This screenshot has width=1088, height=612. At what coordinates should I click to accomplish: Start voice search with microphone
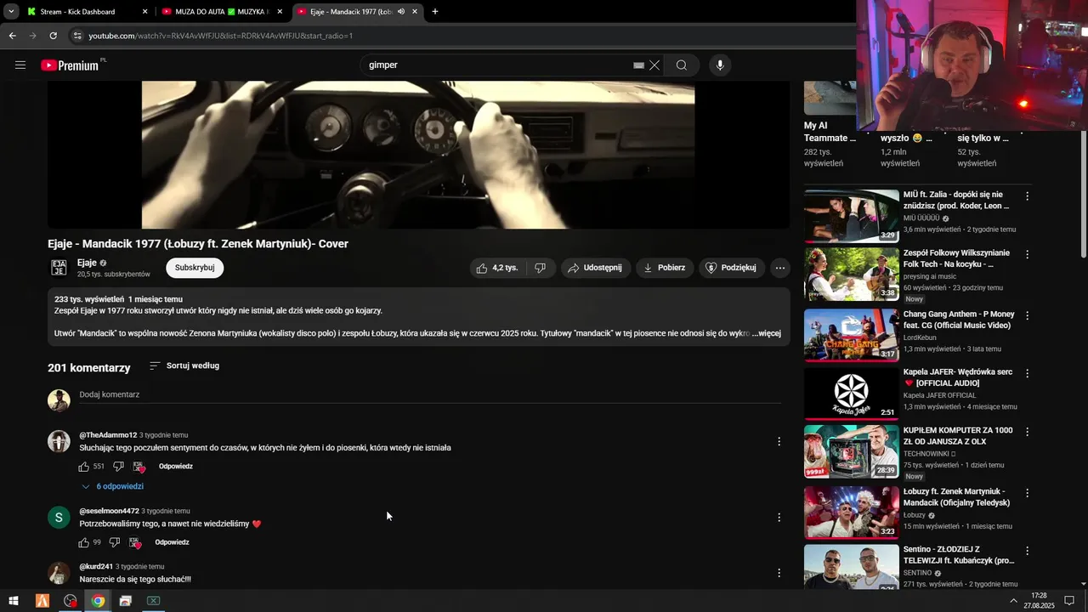point(720,65)
